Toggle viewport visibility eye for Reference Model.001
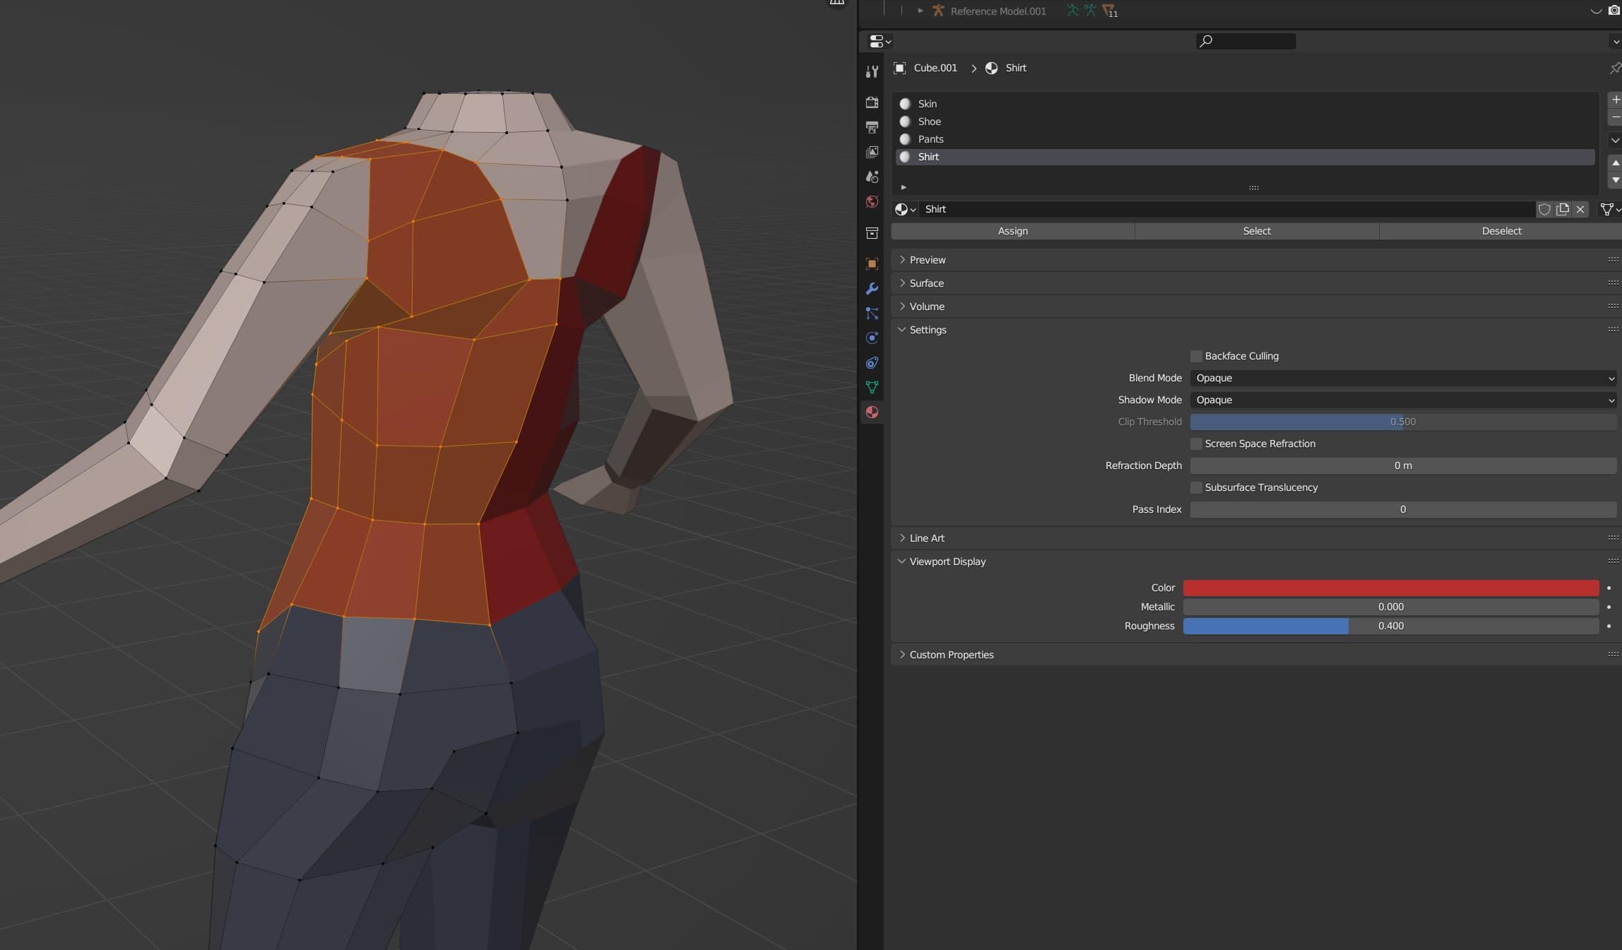The width and height of the screenshot is (1622, 950). (x=1596, y=11)
